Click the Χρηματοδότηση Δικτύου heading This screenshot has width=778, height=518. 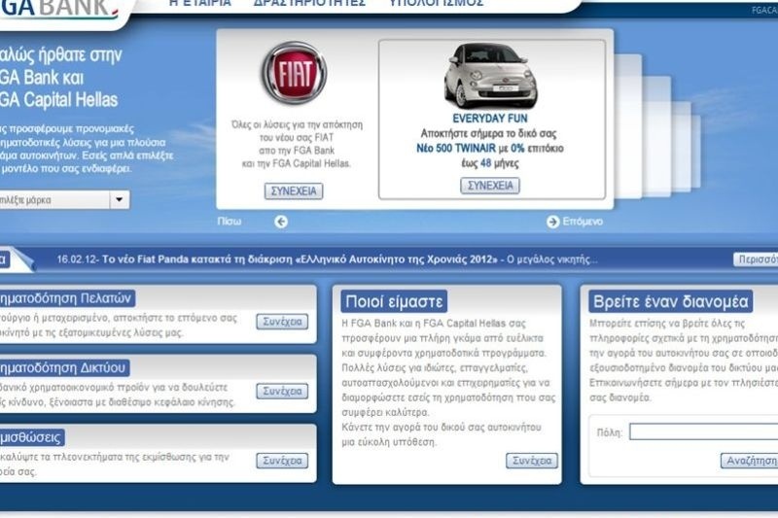coord(64,367)
